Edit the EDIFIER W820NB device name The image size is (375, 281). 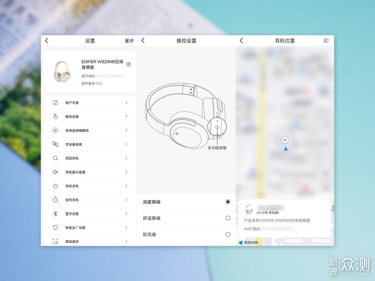pos(129,65)
